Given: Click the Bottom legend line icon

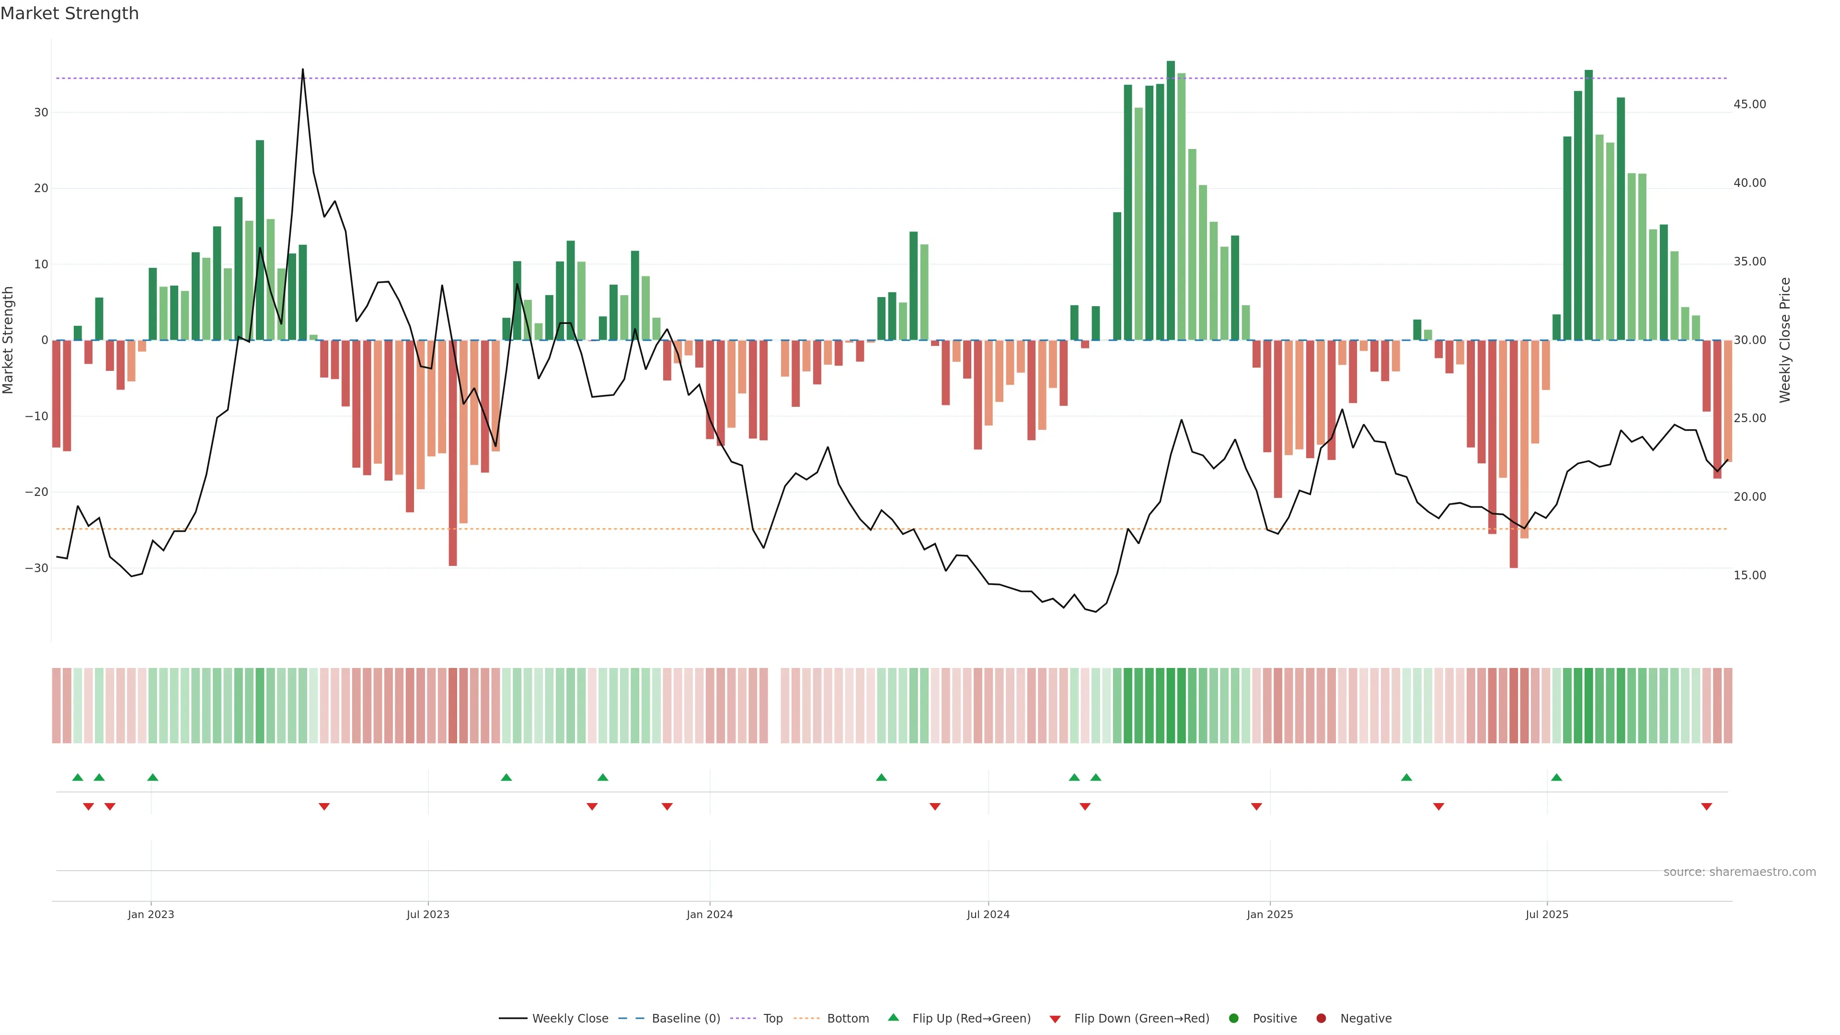Looking at the screenshot, I should 806,1019.
